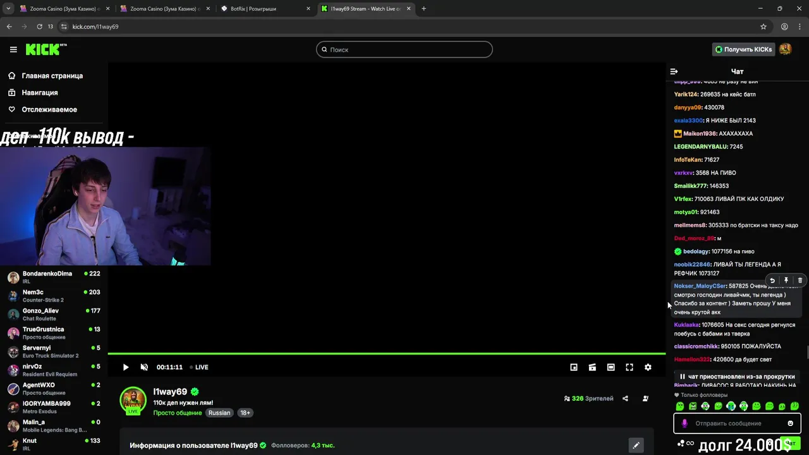Screen dimensions: 809x455
Task: Toggle theater mode icon
Action: [611, 367]
